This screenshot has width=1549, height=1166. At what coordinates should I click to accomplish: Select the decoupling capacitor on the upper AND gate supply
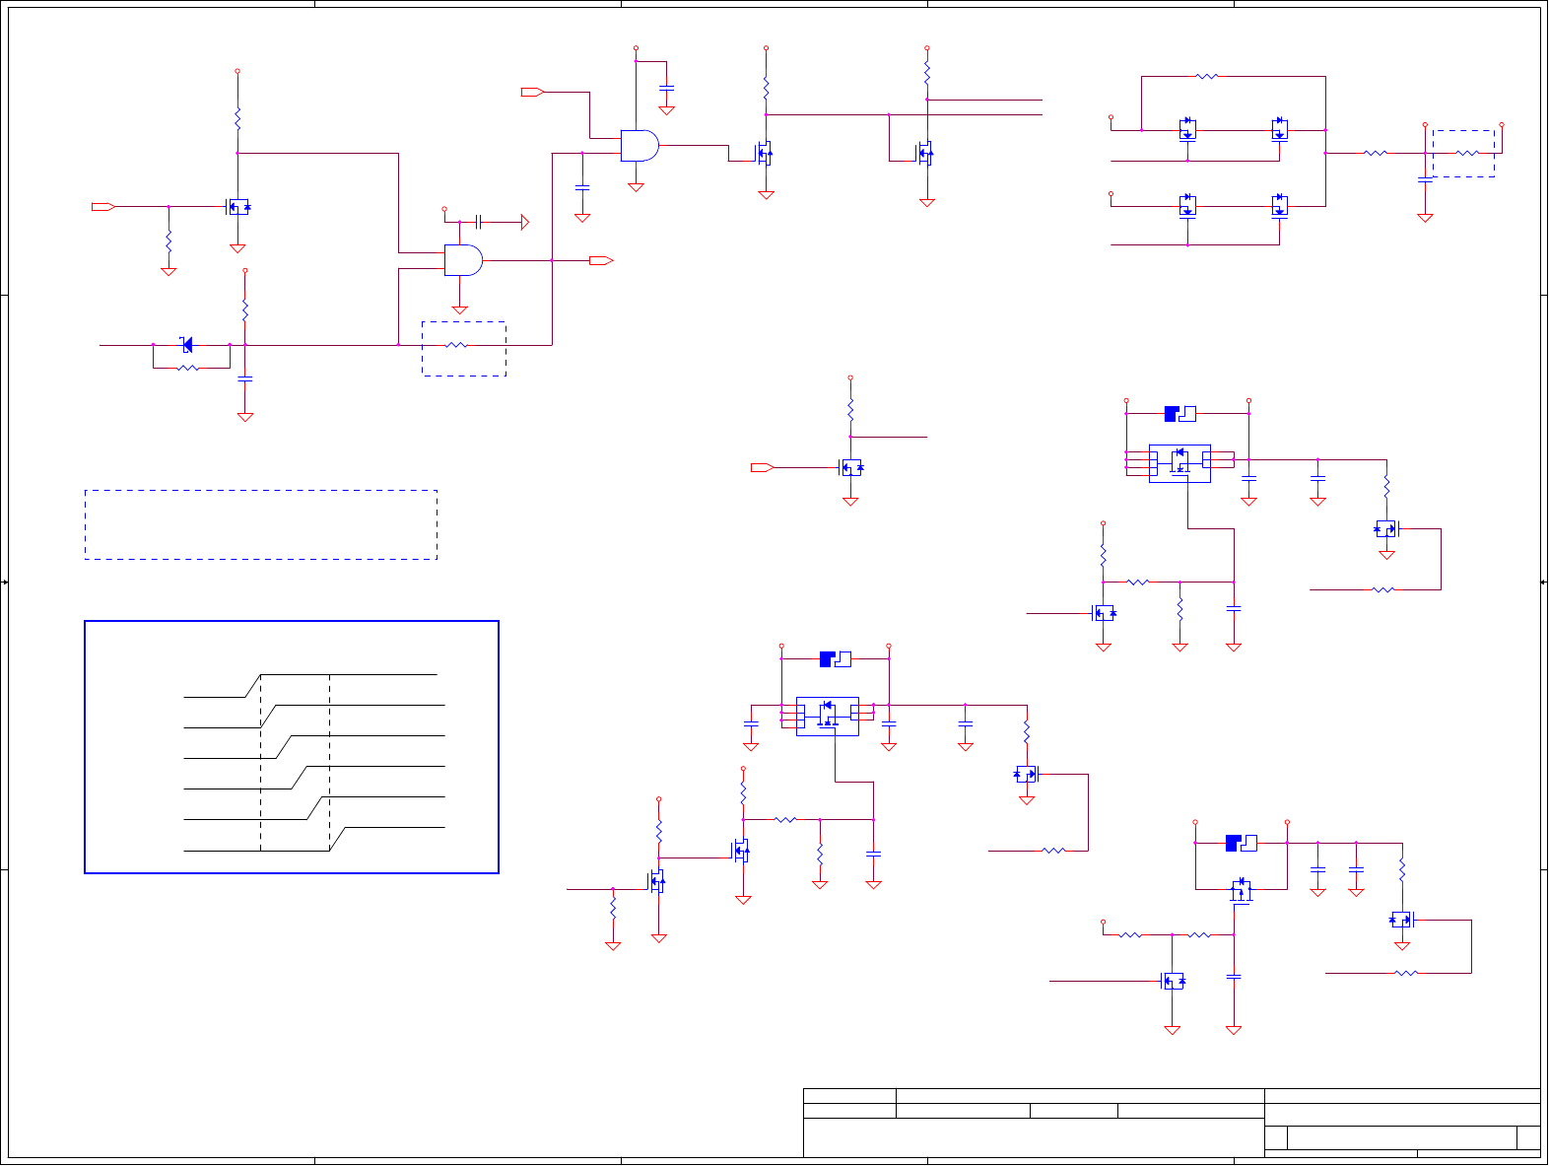click(666, 88)
